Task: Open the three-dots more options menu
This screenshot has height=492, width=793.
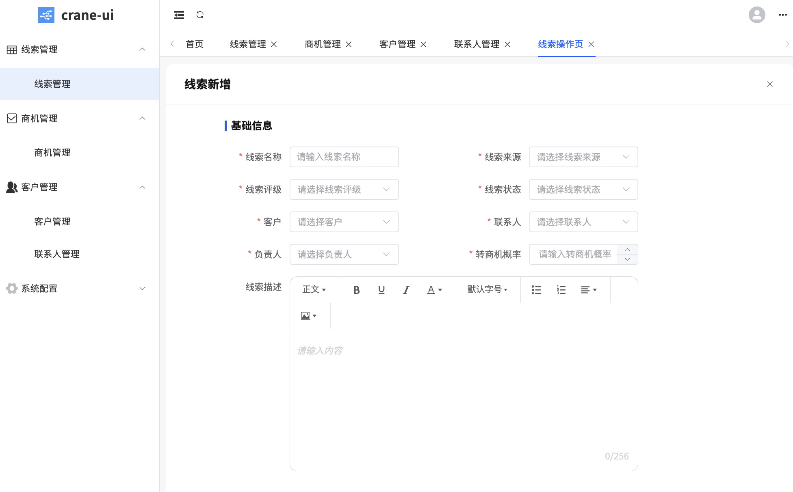Action: point(783,15)
